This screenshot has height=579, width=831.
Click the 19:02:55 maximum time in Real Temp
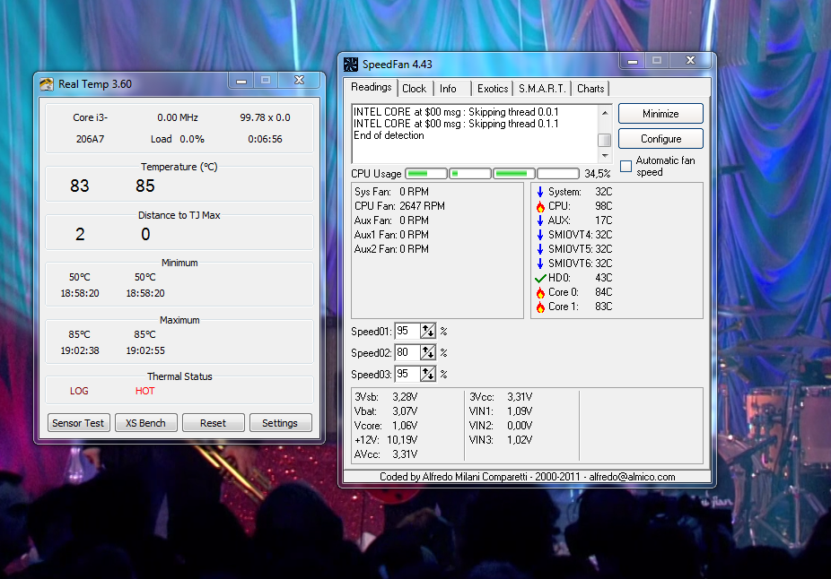145,350
